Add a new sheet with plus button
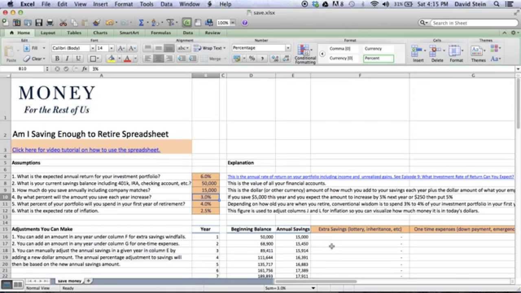Screen dimensions: 521x293 point(88,281)
